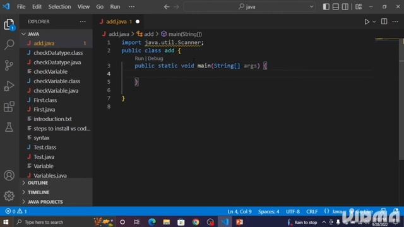Open editor More Actions ellipsis
The image size is (404, 227).
pos(395,21)
